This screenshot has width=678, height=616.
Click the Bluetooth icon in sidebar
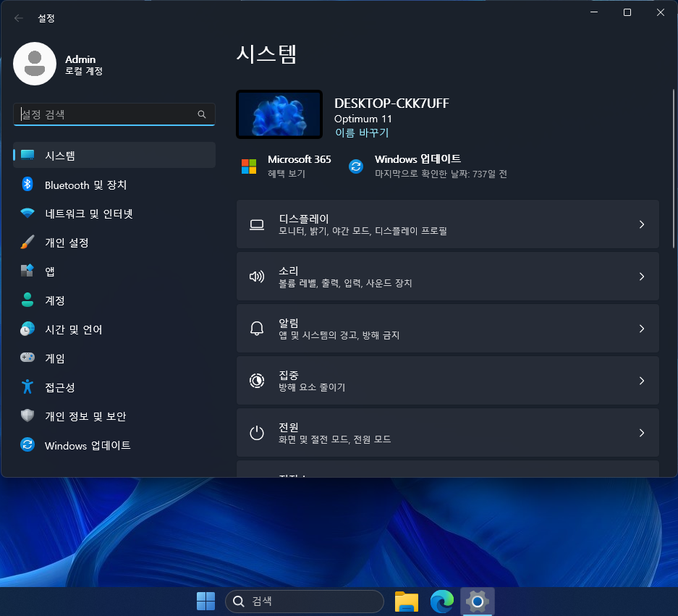27,185
